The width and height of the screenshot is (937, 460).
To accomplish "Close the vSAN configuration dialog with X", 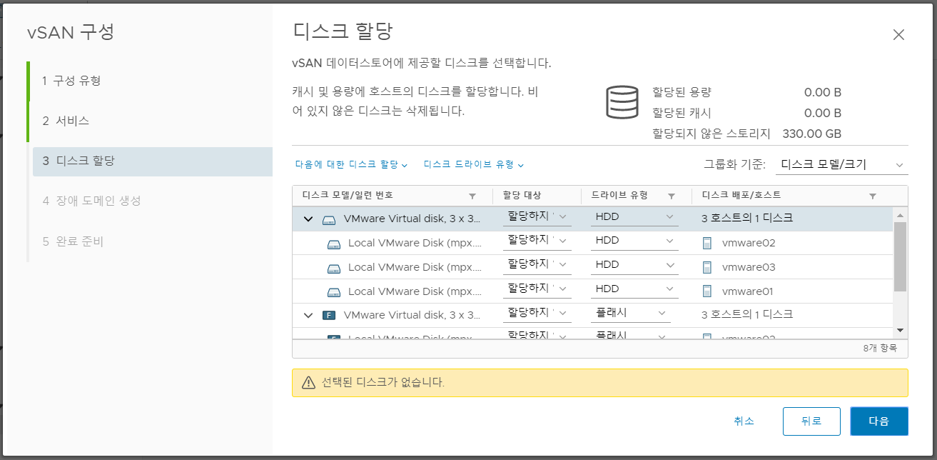I will click(898, 35).
